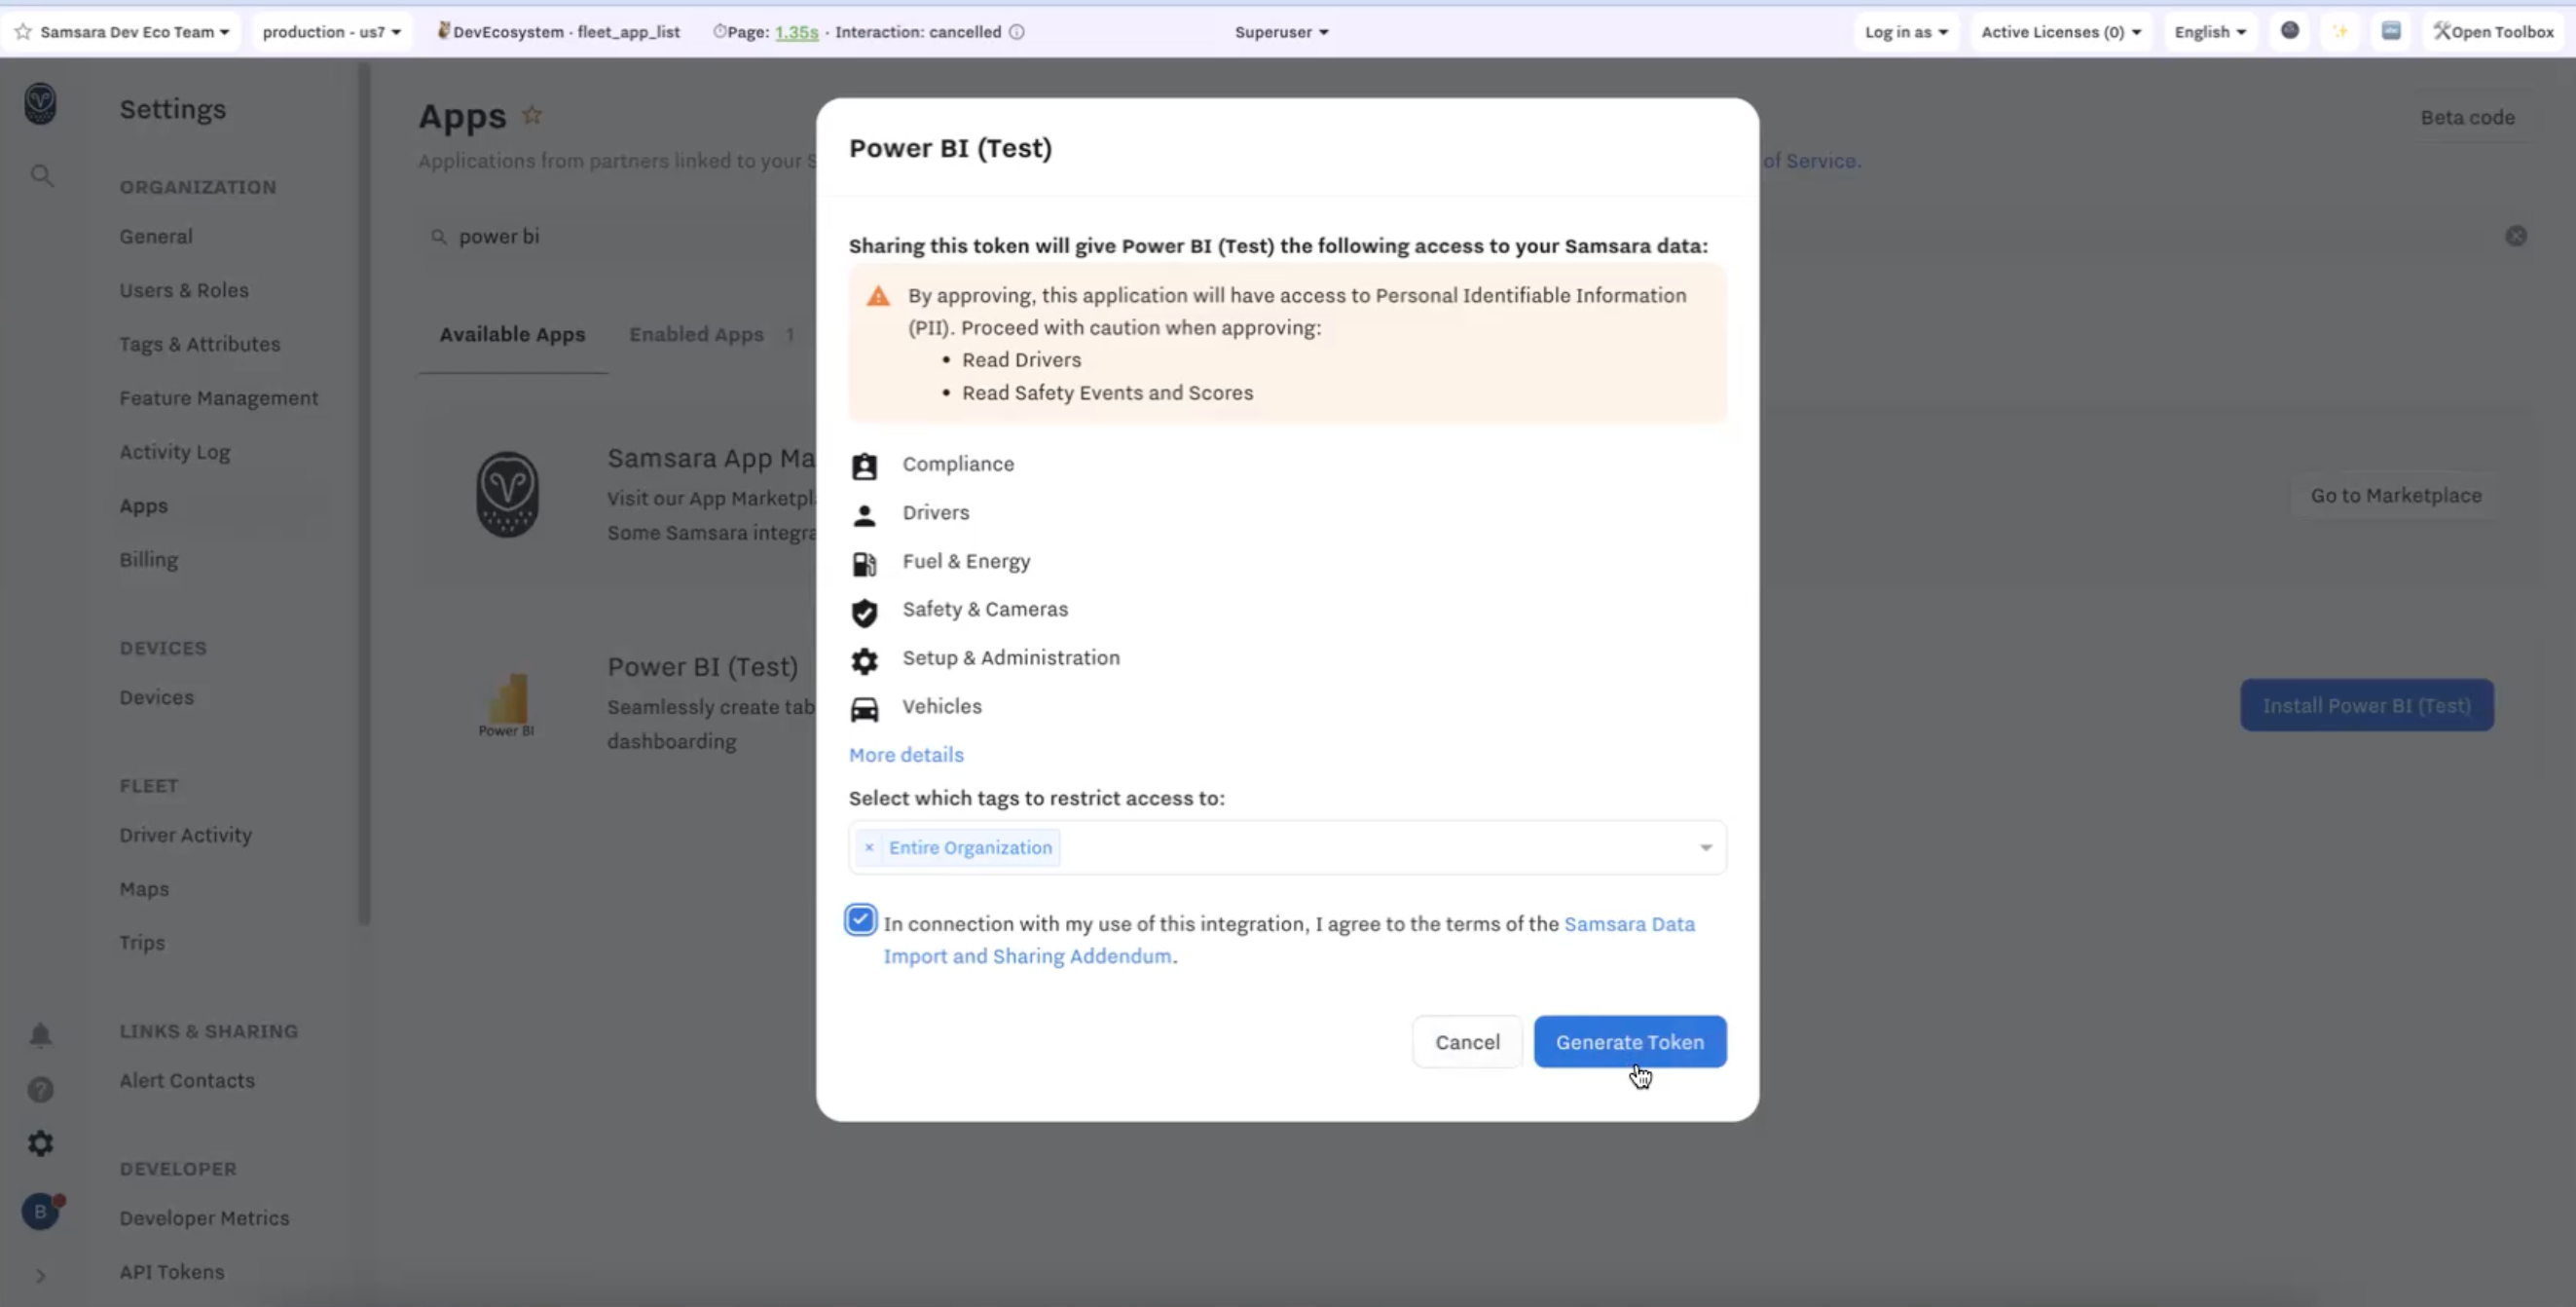Image resolution: width=2576 pixels, height=1307 pixels.
Task: Click the Drivers person icon
Action: click(864, 514)
